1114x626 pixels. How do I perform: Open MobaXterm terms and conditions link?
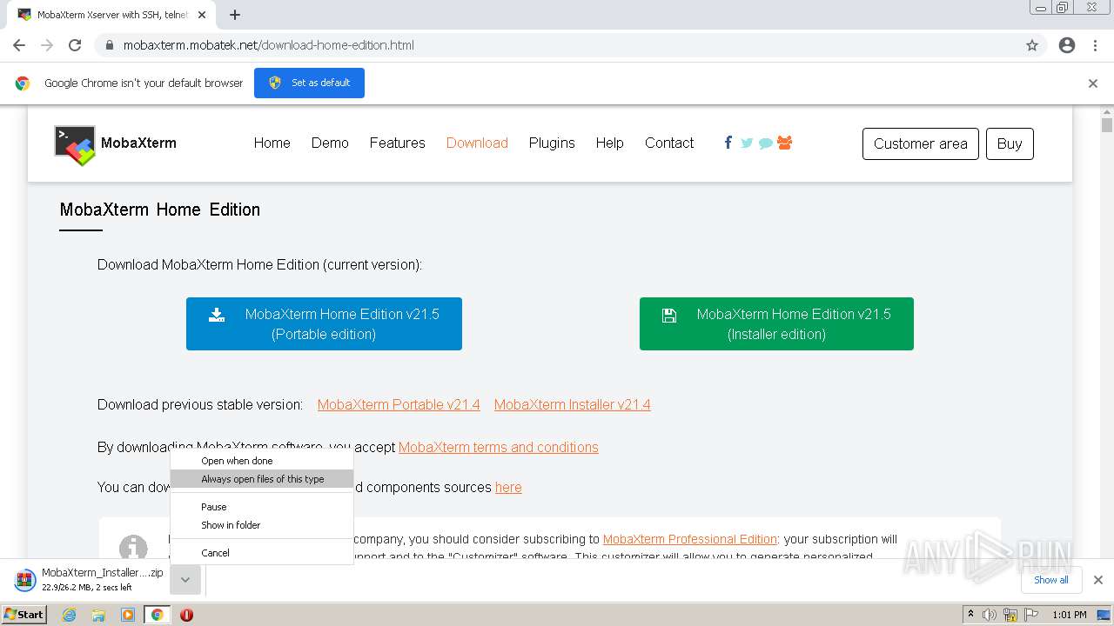[x=499, y=447]
